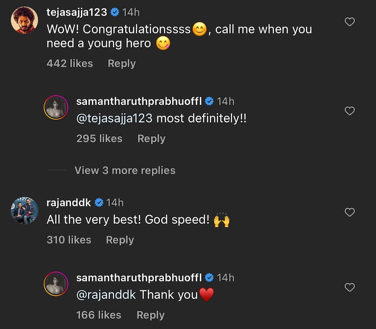The height and width of the screenshot is (329, 376).
Task: Reply to rajanddk's comment
Action: tap(120, 240)
